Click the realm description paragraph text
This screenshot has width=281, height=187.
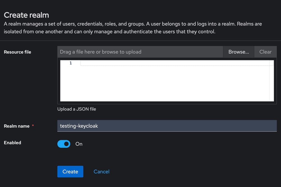point(132,28)
